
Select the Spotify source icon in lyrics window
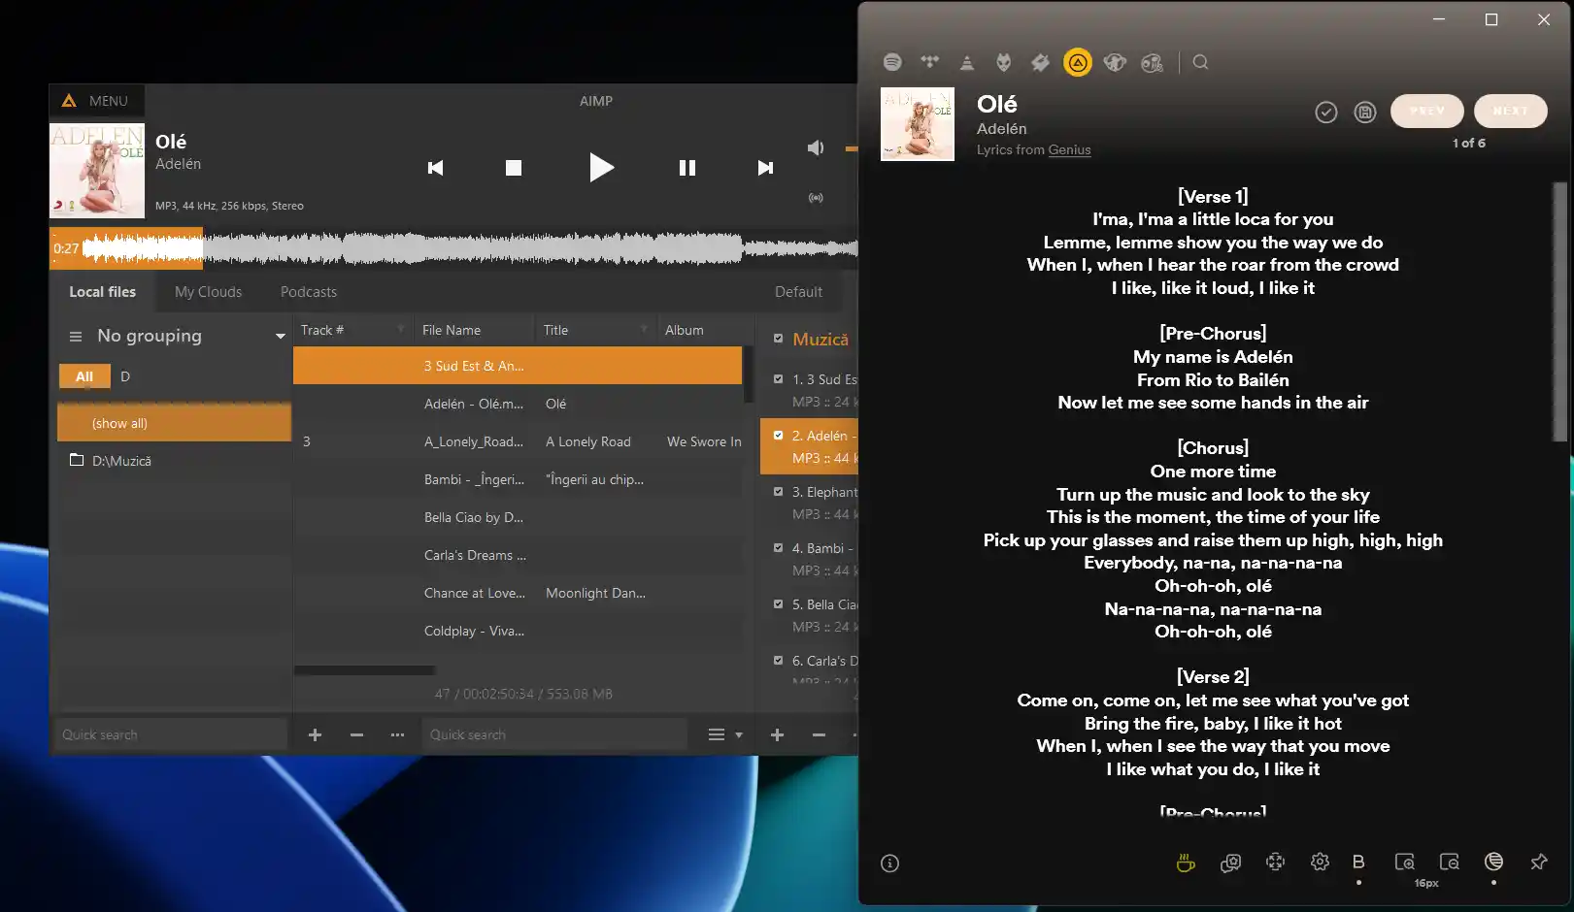892,62
